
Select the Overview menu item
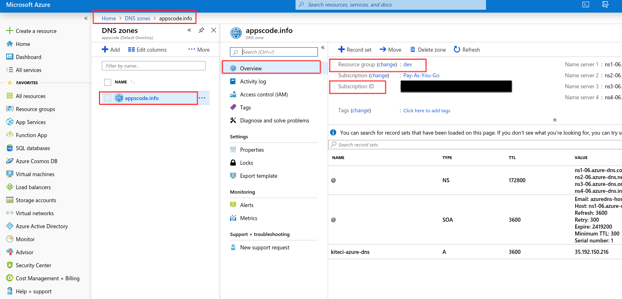pos(272,68)
